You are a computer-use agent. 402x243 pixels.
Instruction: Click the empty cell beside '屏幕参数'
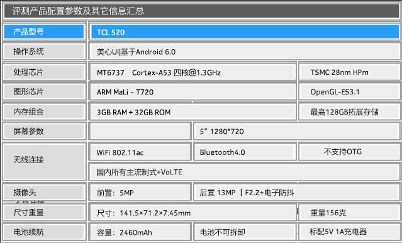tap(140, 132)
